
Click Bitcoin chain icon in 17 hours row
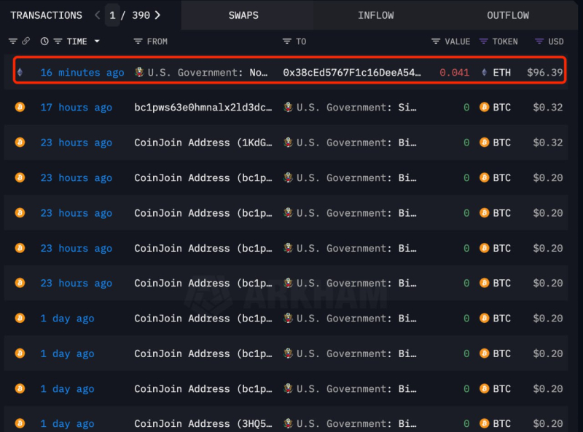[20, 108]
